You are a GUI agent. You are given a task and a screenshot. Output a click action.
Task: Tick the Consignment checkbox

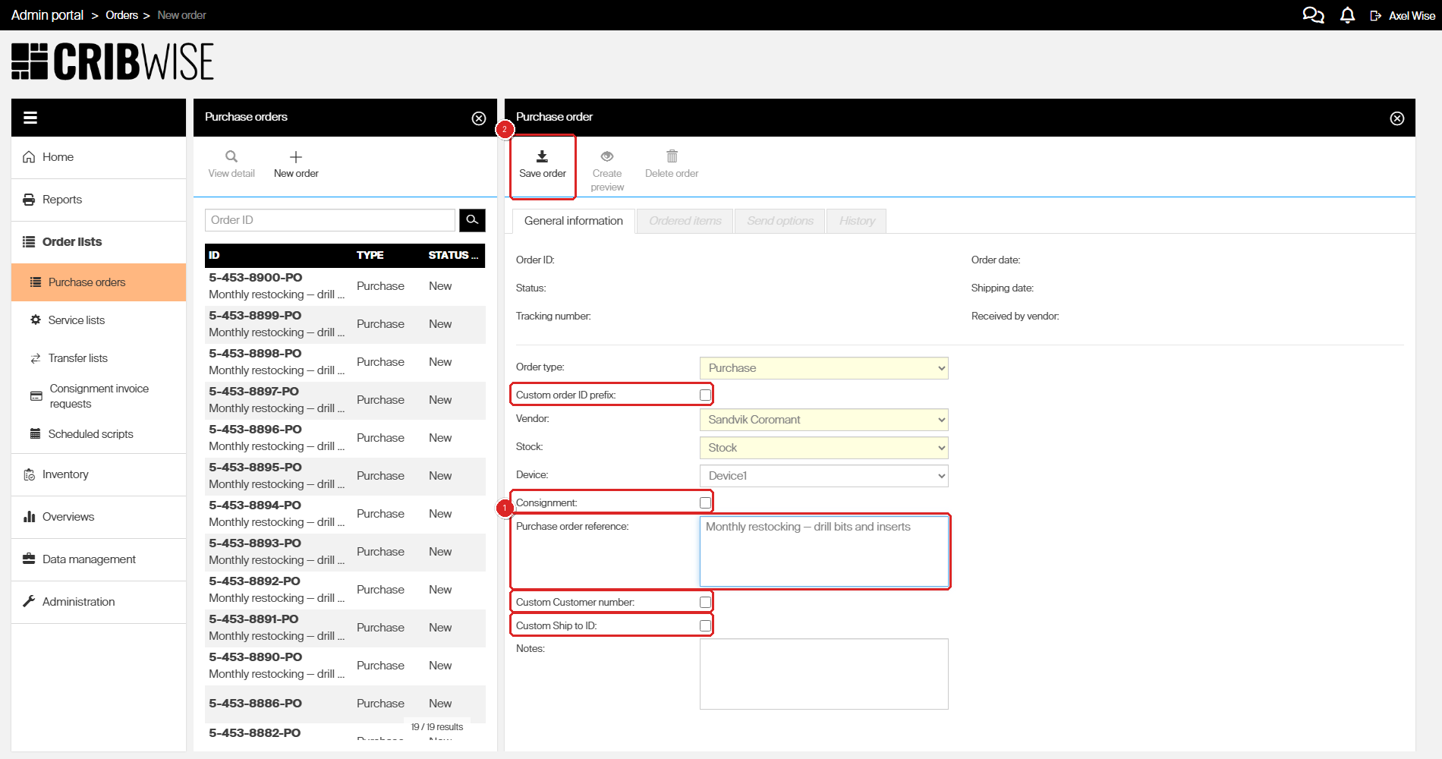tap(705, 502)
